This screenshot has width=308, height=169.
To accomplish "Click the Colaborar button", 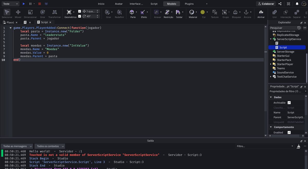I will (x=266, y=4).
